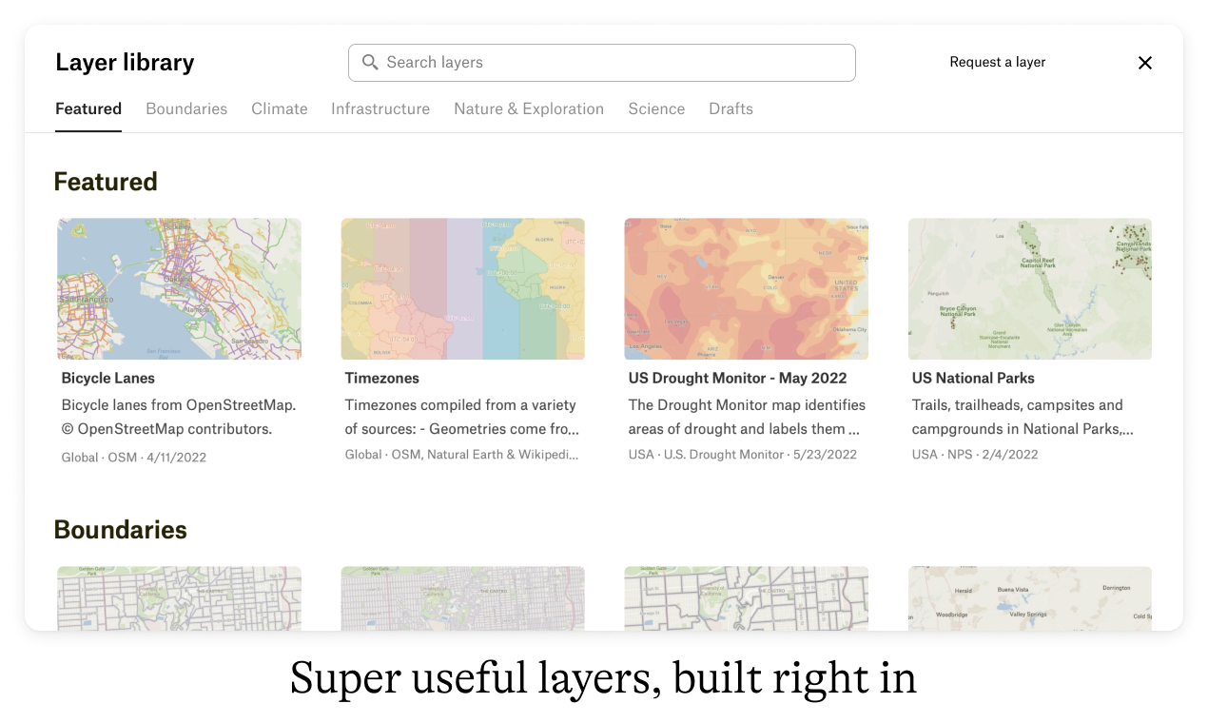1208x723 pixels.
Task: Open the Bicycle Lanes map thumbnail
Action: [x=180, y=289]
